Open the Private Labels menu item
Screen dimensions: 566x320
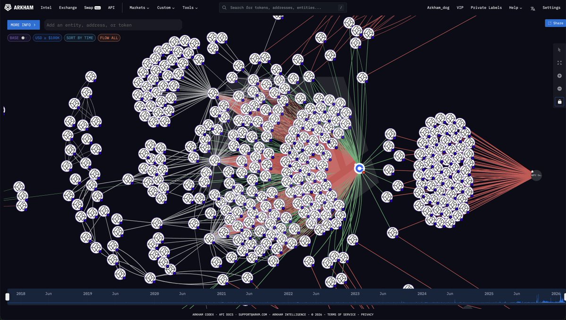tap(486, 8)
